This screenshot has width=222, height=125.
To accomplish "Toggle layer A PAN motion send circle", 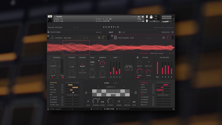I will click(62, 87).
